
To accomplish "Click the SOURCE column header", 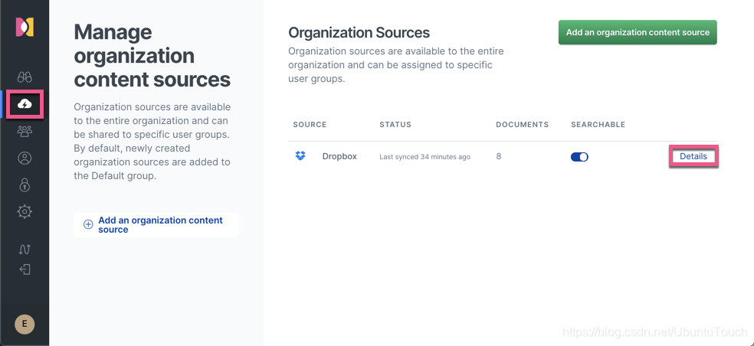I will [310, 124].
